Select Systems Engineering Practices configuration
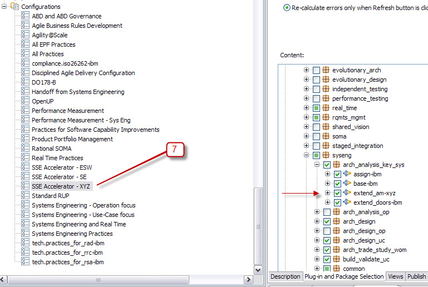This screenshot has width=428, height=287. click(72, 234)
